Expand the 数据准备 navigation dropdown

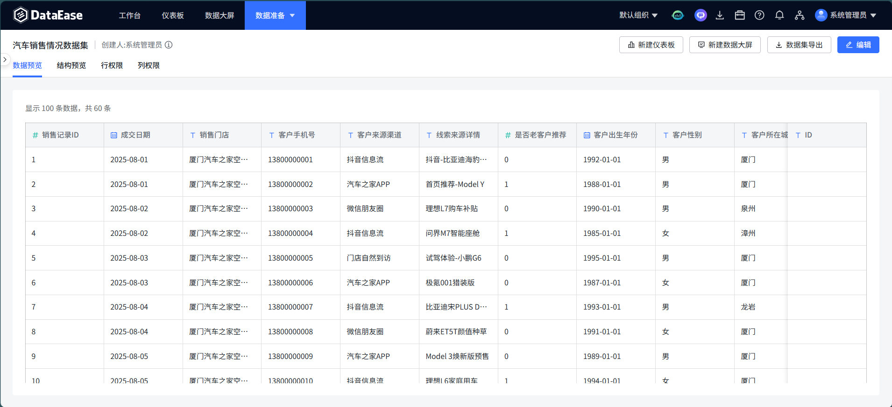coord(275,15)
